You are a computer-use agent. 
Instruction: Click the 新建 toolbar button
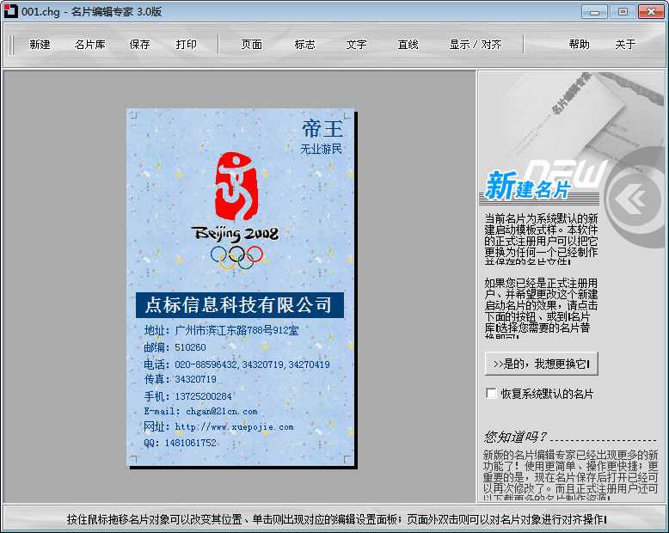[x=40, y=45]
